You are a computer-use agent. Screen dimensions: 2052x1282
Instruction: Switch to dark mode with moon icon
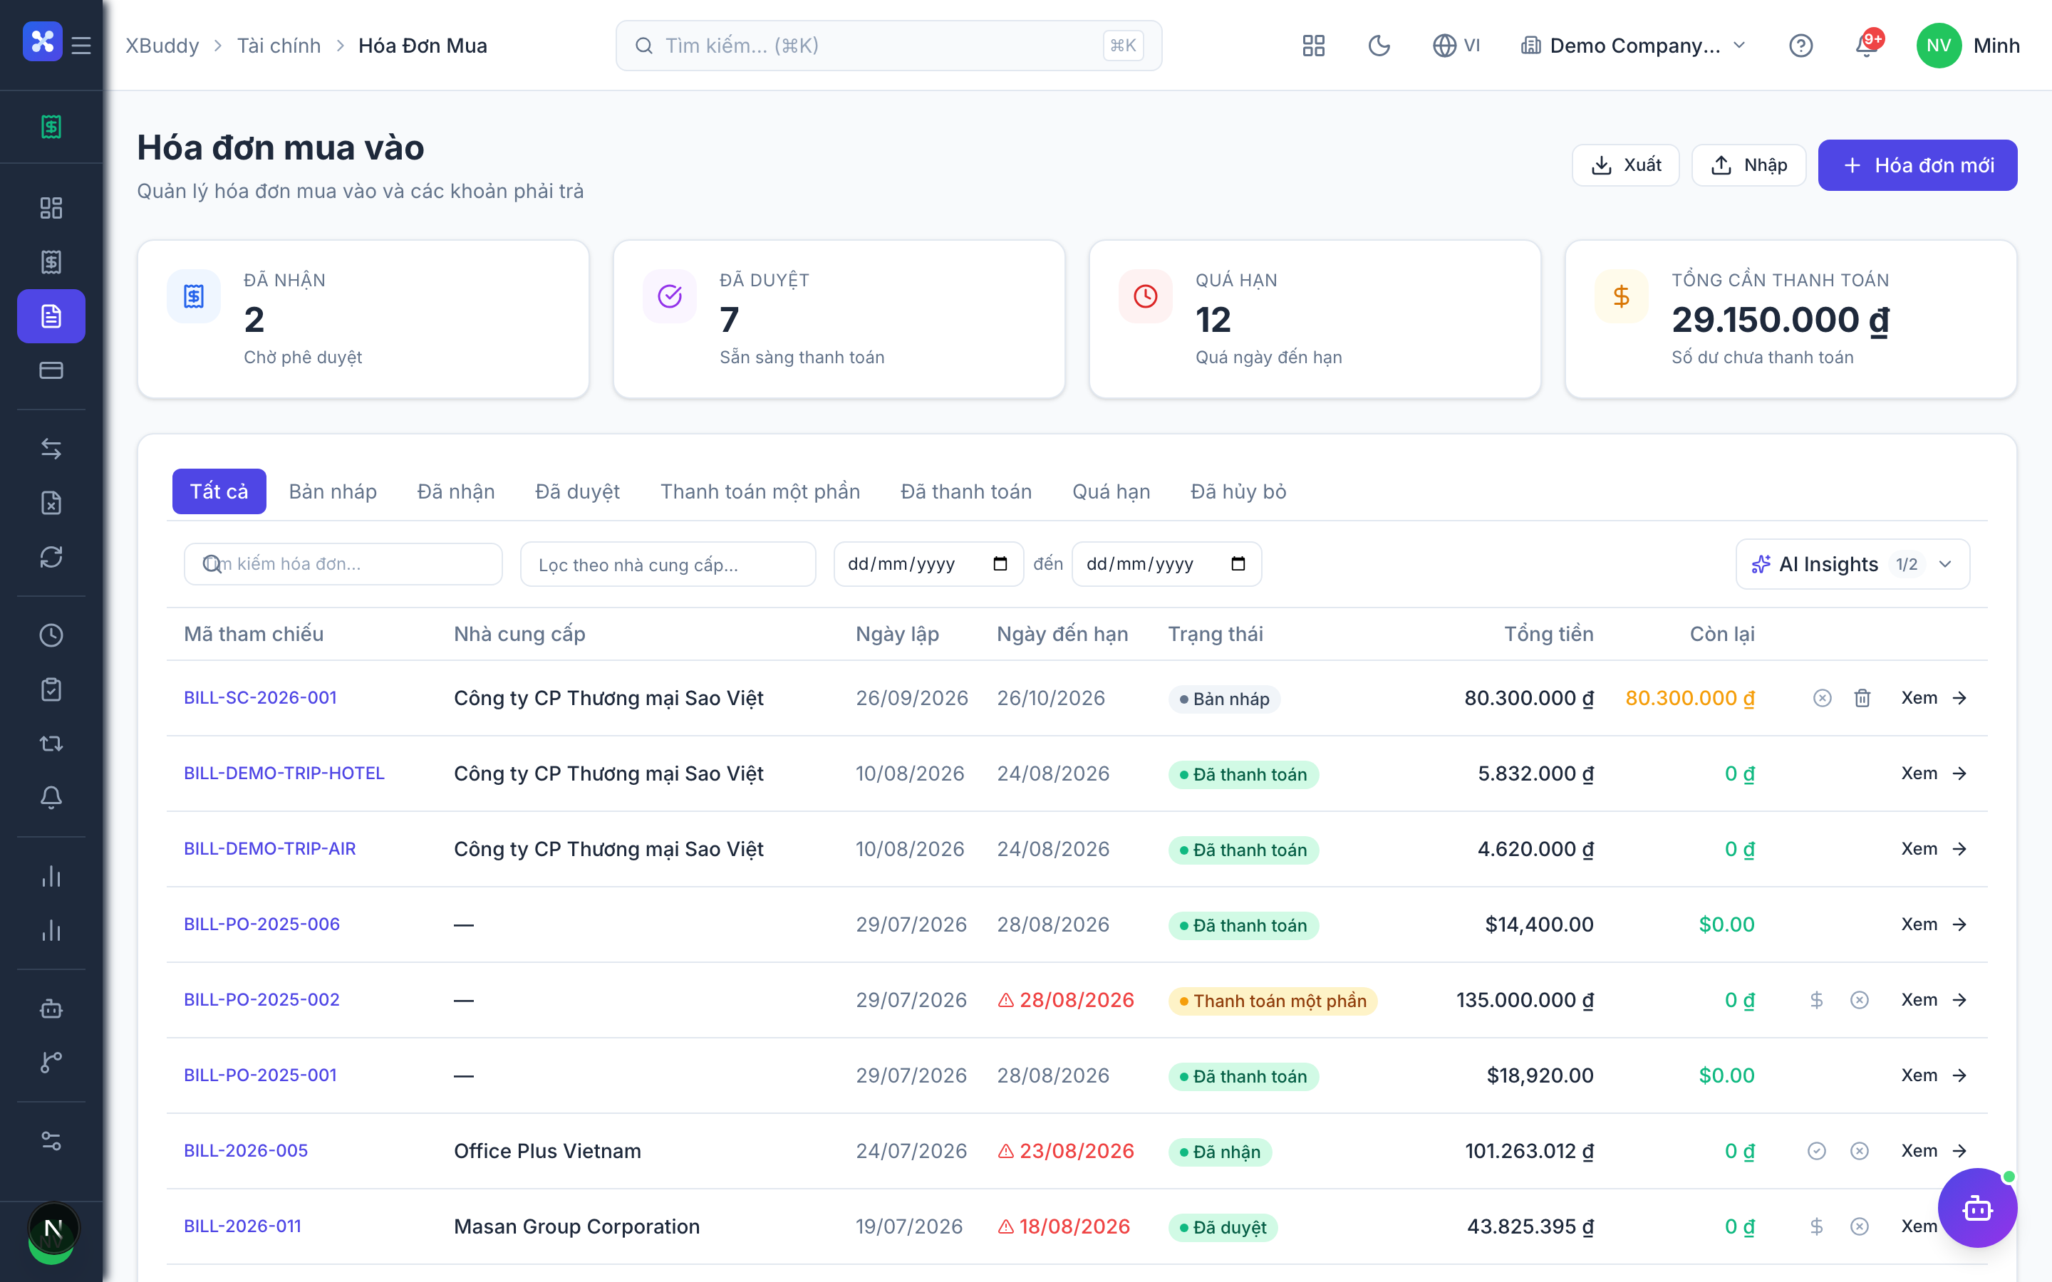click(1379, 45)
